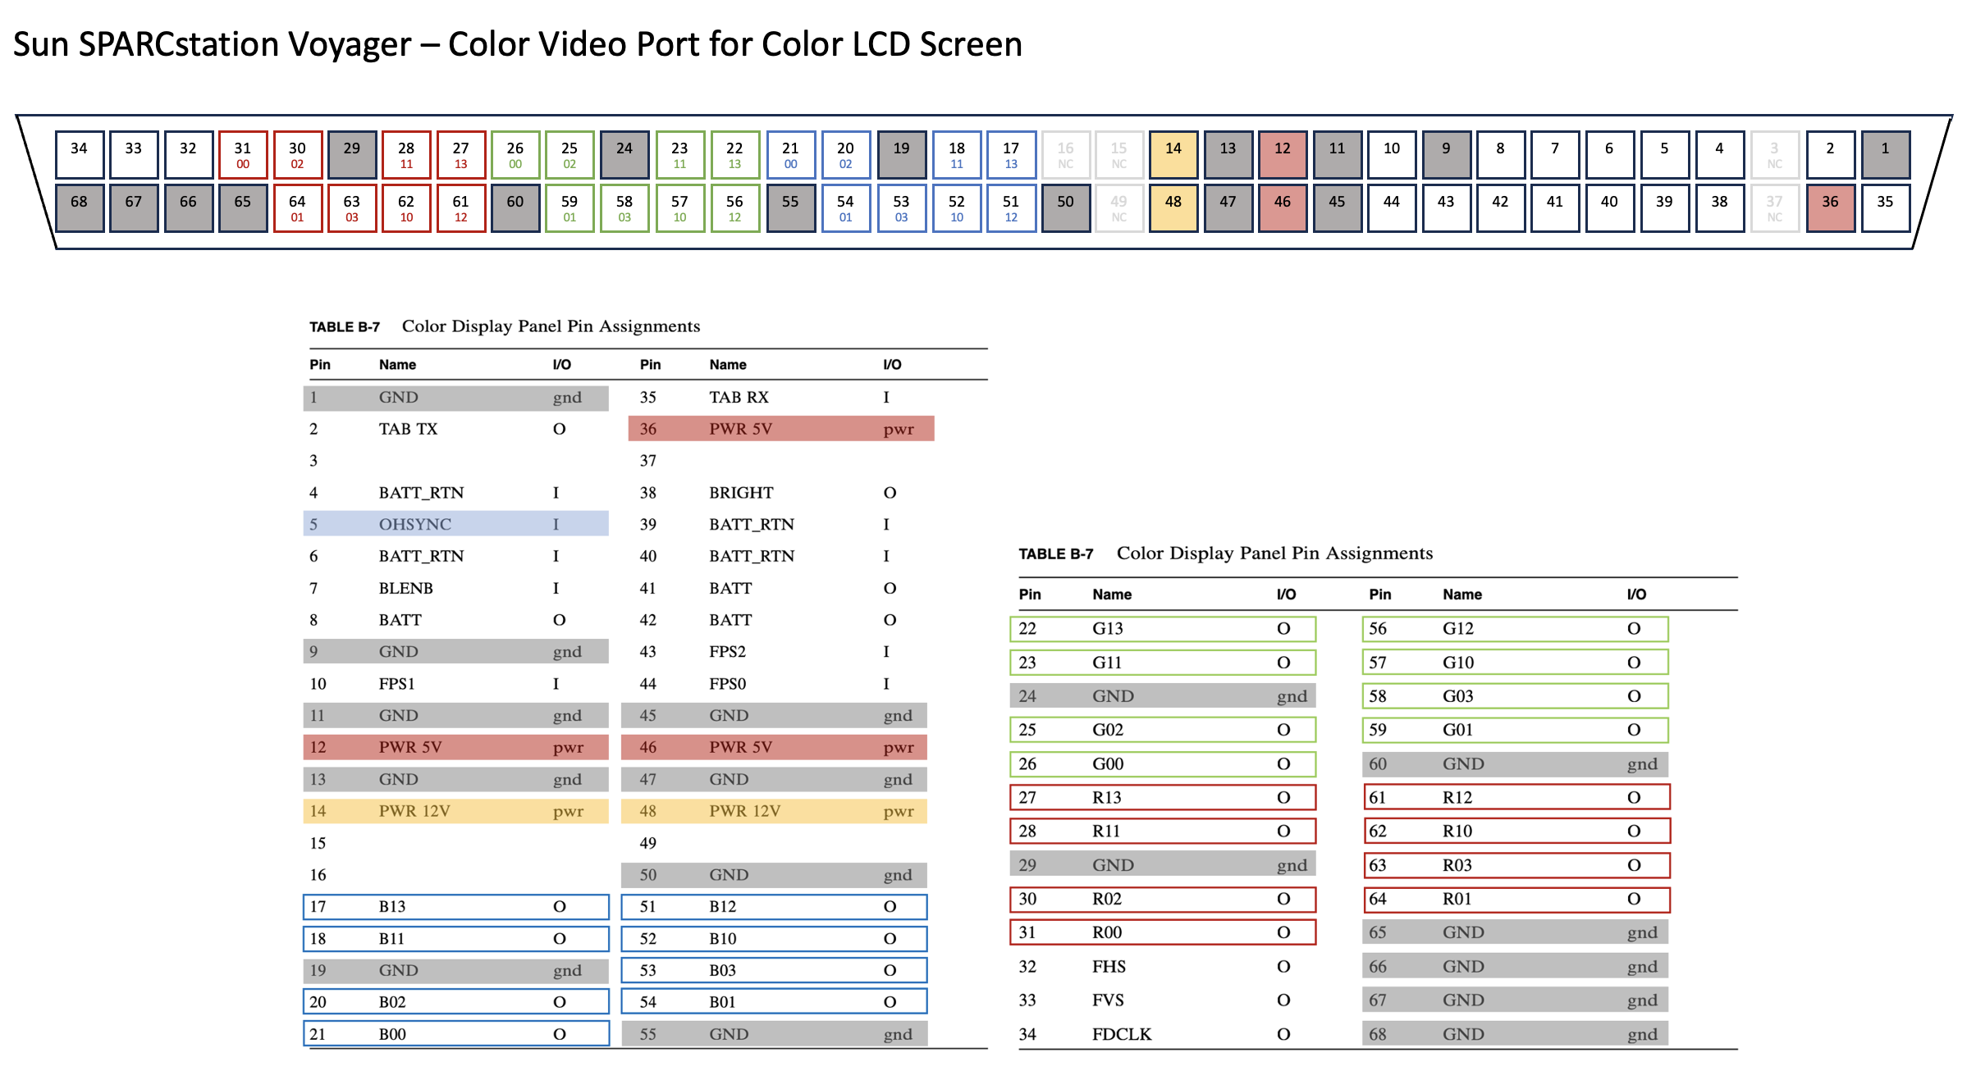Click connector pin 35 box at bottom-right
The height and width of the screenshot is (1089, 1976).
coord(1885,207)
